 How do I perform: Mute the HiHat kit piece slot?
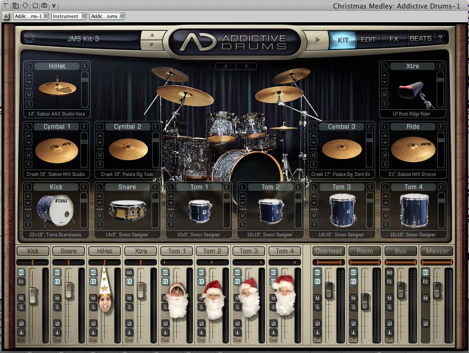(x=29, y=95)
